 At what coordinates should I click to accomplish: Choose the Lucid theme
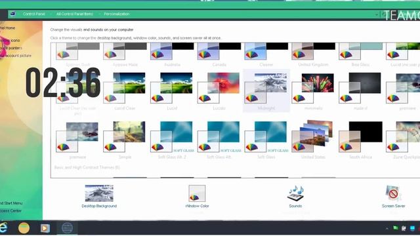click(172, 91)
